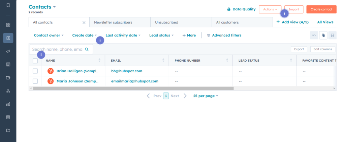Image resolution: width=345 pixels, height=142 pixels.
Task: Click Maria Johnson's HubSpot avatar icon
Action: point(51,81)
